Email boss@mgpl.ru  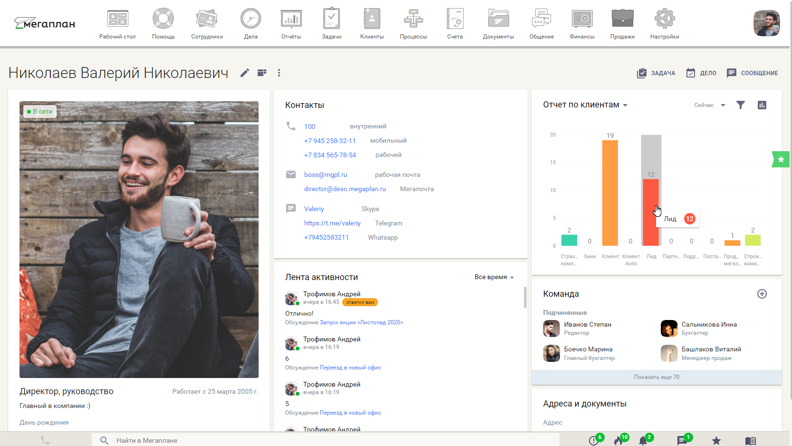point(326,175)
